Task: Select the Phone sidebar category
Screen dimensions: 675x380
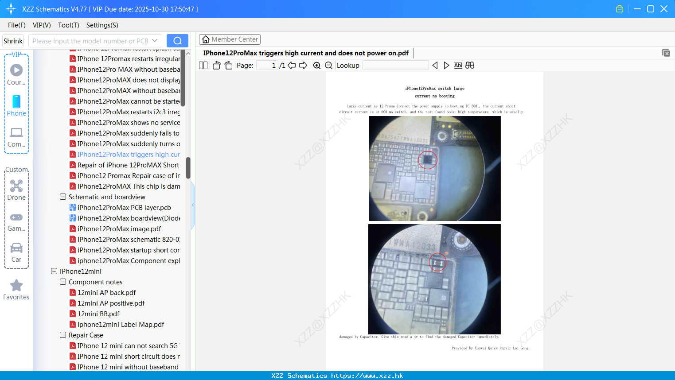Action: [16, 105]
